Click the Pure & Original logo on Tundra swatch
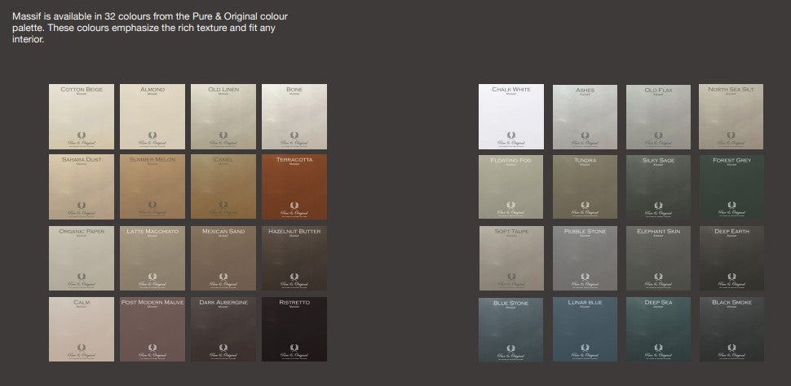Image resolution: width=791 pixels, height=386 pixels. click(585, 207)
